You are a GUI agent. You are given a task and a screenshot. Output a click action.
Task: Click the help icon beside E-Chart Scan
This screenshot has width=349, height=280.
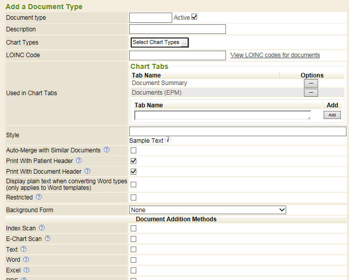pos(48,238)
